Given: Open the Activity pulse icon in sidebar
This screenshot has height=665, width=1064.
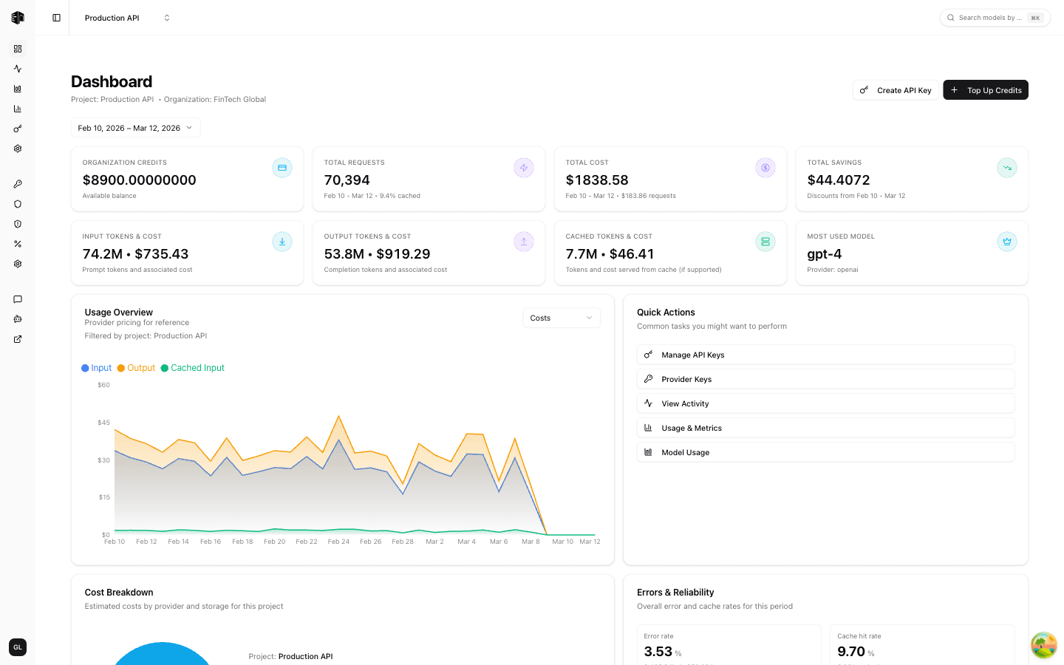Looking at the screenshot, I should coord(18,69).
